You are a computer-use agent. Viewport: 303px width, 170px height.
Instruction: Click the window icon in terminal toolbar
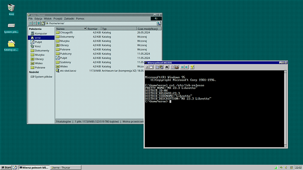tap(151, 67)
